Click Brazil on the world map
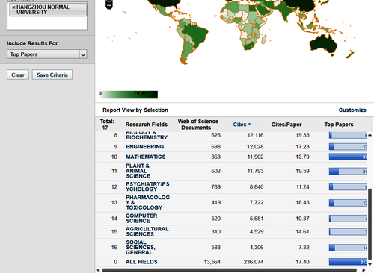The height and width of the screenshot is (273, 374). click(197, 35)
